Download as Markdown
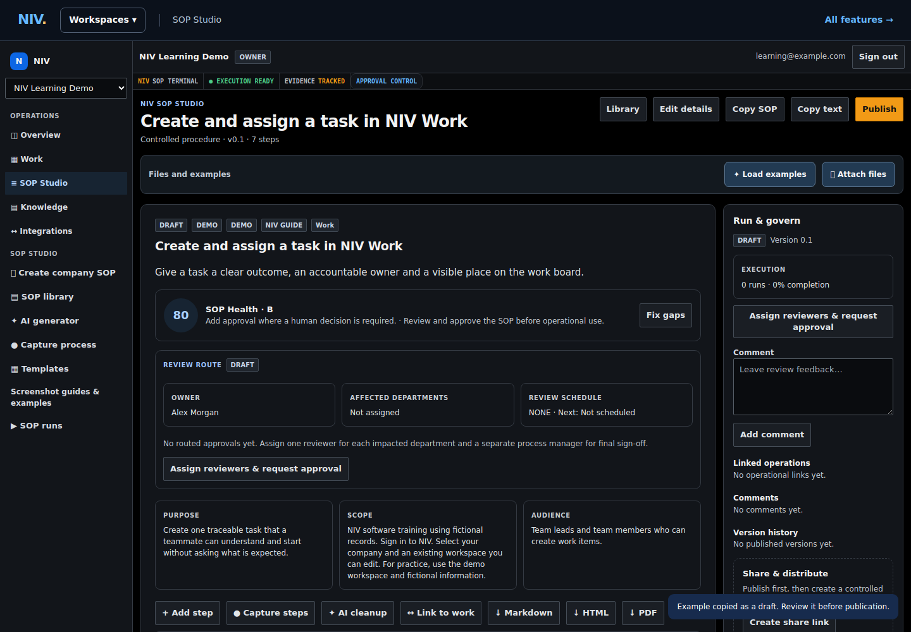Screen dimensions: 911x632 (524, 613)
